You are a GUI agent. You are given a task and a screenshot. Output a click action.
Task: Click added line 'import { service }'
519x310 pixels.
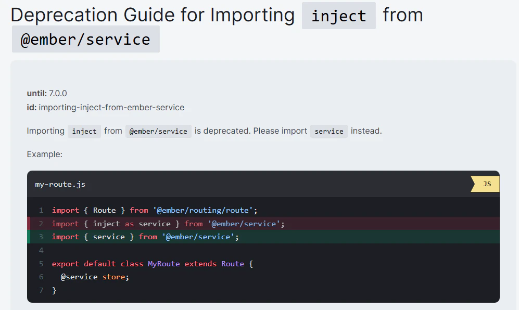click(263, 237)
